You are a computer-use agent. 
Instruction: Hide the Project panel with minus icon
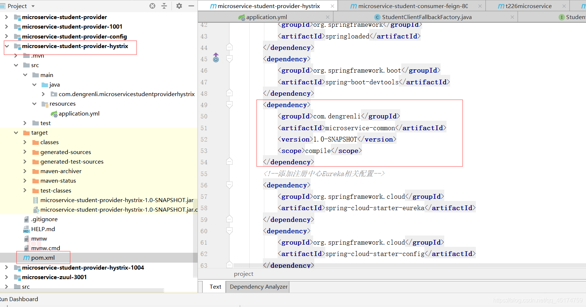191,6
